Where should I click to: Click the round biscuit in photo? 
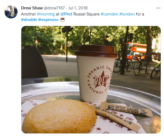[59, 116]
